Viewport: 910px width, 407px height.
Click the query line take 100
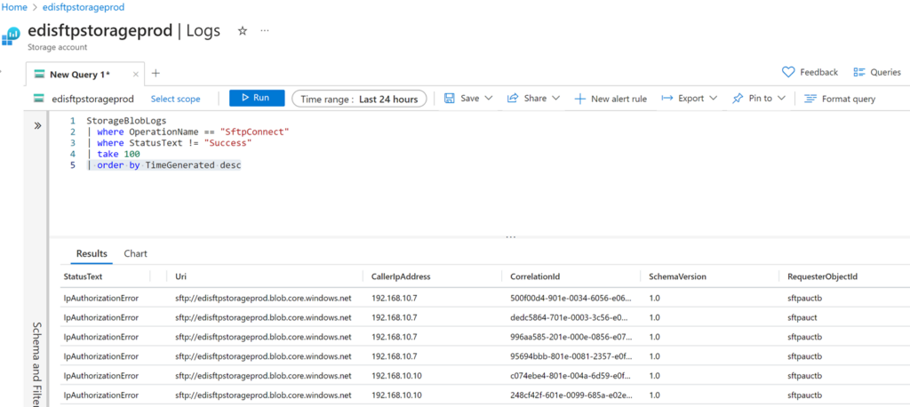113,154
